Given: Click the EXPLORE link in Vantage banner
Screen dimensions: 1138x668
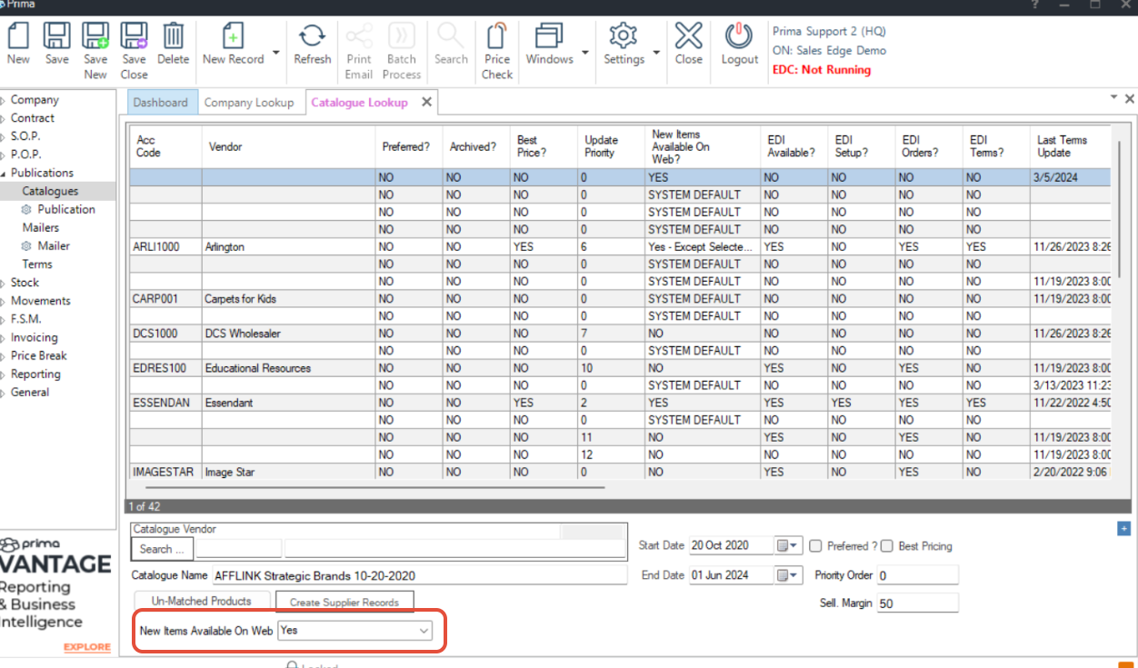Looking at the screenshot, I should pyautogui.click(x=87, y=647).
